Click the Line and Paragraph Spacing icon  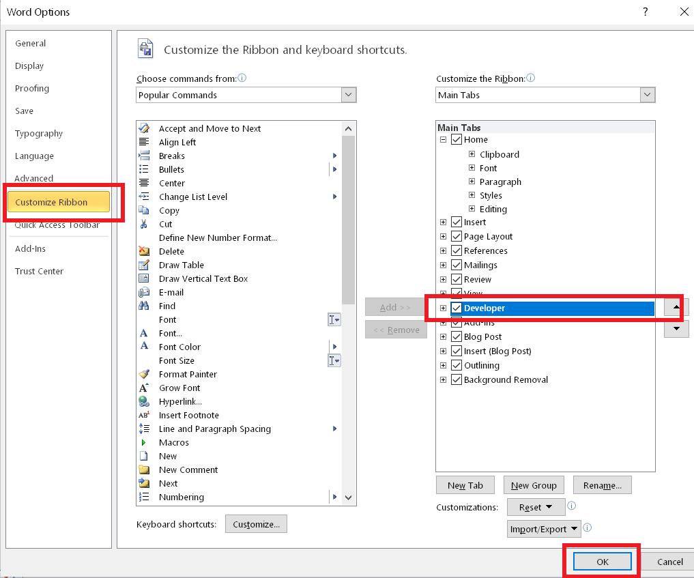pos(144,429)
